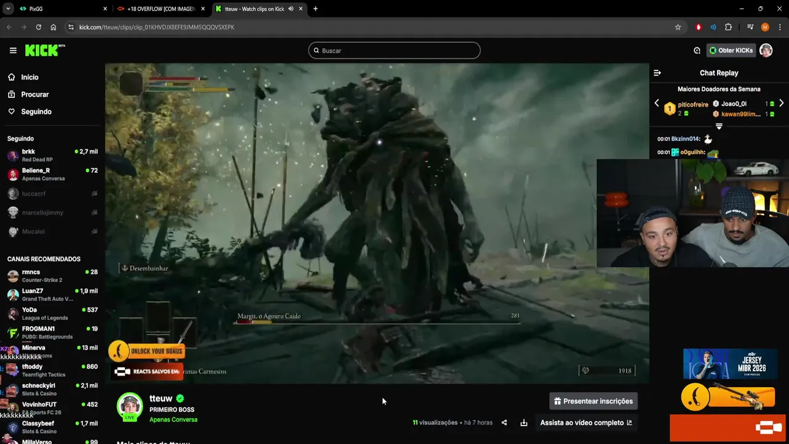Click the address bar URL
The width and height of the screenshot is (789, 444).
pos(157,27)
